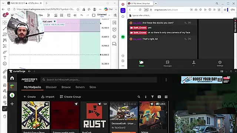Image resolution: width=237 pixels, height=133 pixels.
Task: Reload the Stripchat page in Opera
Action: point(140,10)
